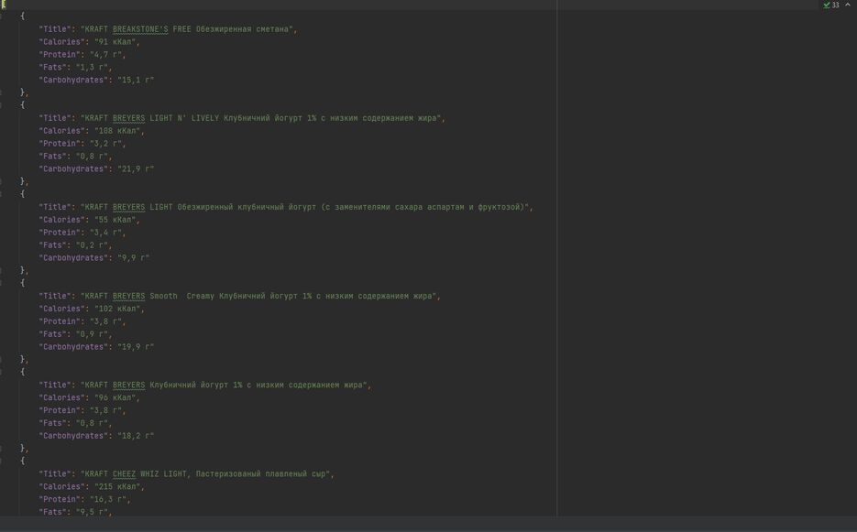857x532 pixels.
Task: Click the 33 problems count in the inspection widget
Action: point(835,5)
